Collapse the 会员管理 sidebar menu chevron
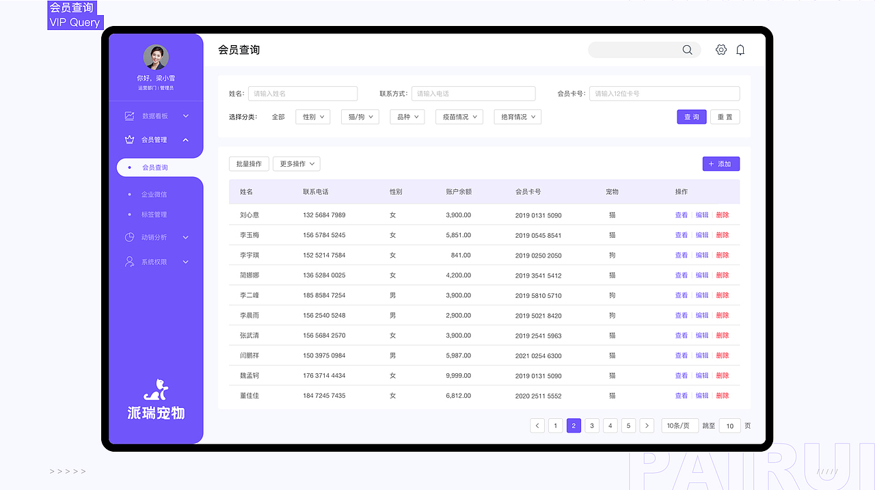Screen dimensions: 875x490 click(185, 139)
